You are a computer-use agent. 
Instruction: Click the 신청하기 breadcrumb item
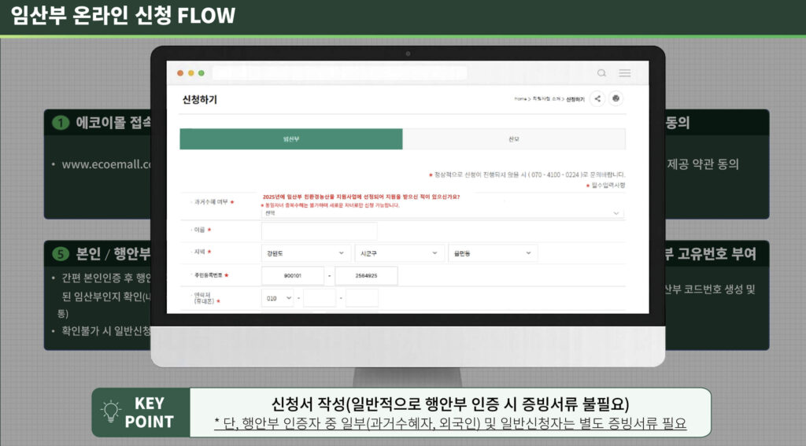click(x=575, y=99)
